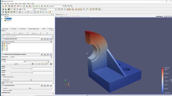Uncheck the Material # array checkbox
The width and height of the screenshot is (172, 96).
point(3,43)
